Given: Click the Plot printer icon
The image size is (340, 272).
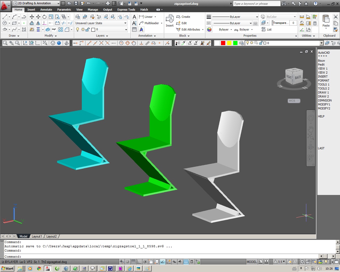Looking at the screenshot, I should coord(108,3).
